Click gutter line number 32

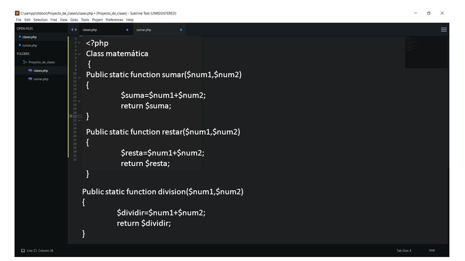click(75, 159)
